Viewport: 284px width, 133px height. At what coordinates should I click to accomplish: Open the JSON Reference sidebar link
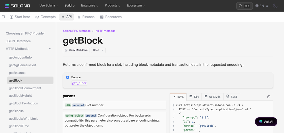pyautogui.click(x=18, y=41)
